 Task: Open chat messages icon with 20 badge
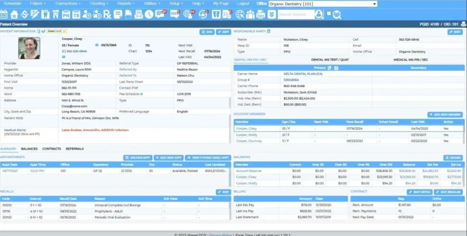coord(161,14)
